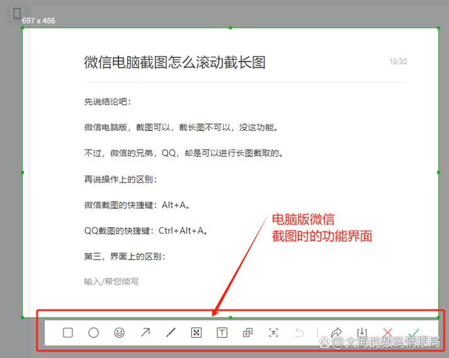Screen dimensions: 449x358
Task: Select the arrow annotation tool
Action: 145,333
